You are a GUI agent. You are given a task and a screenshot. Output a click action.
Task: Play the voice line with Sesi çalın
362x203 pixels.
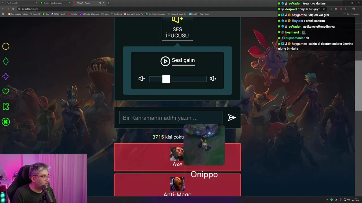point(178,61)
